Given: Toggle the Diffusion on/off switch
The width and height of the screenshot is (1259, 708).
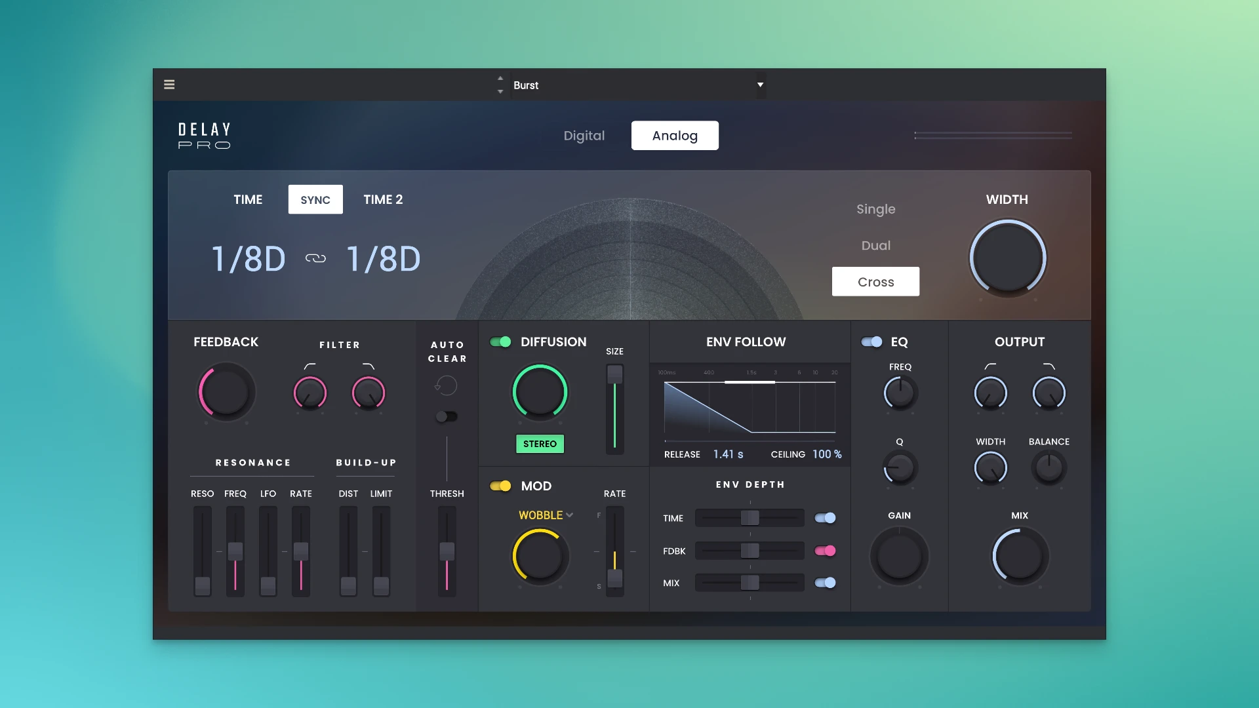Looking at the screenshot, I should point(502,342).
